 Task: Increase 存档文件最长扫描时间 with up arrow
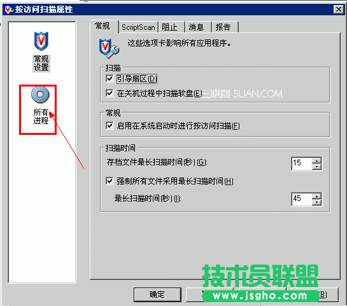(316, 161)
